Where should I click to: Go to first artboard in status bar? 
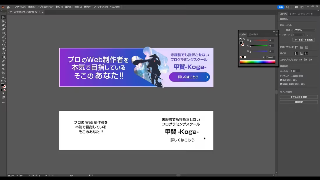(33, 175)
